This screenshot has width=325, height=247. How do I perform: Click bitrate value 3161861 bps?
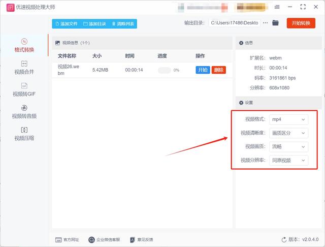[282, 78]
